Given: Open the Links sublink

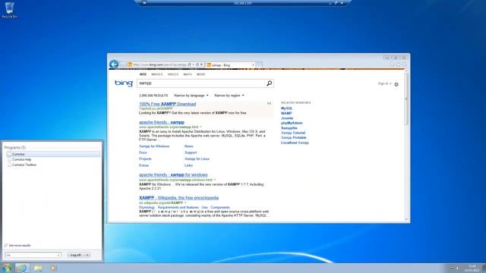Looking at the screenshot, I should 188,165.
